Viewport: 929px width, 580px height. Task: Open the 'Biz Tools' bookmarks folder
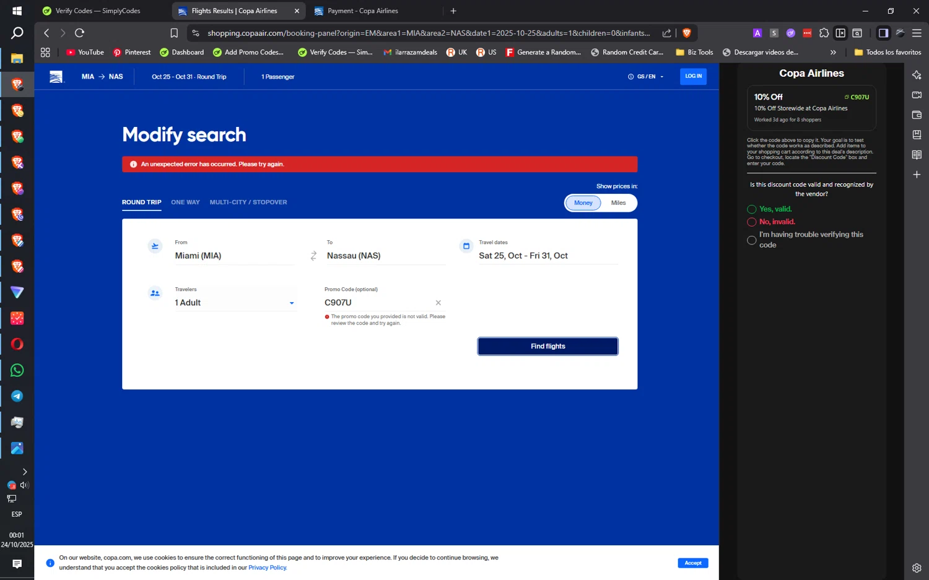(x=694, y=52)
